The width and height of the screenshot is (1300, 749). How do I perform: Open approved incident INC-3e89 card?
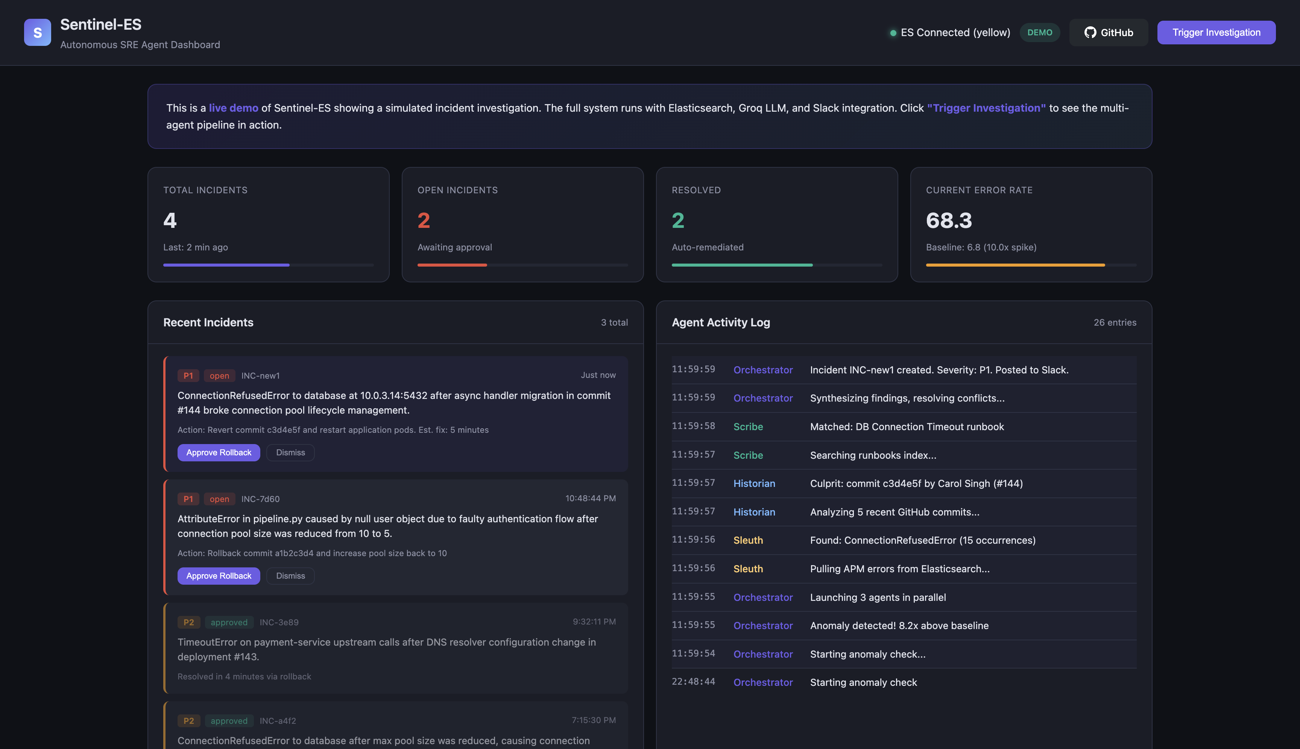coord(395,648)
